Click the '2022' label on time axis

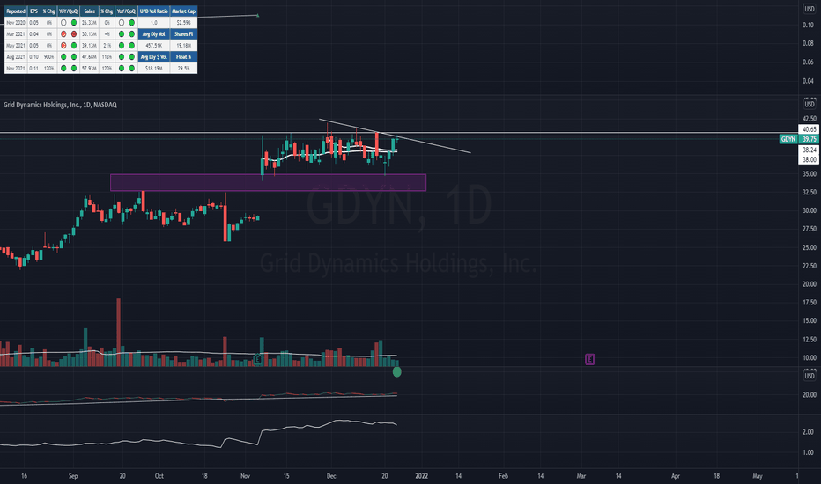point(421,476)
